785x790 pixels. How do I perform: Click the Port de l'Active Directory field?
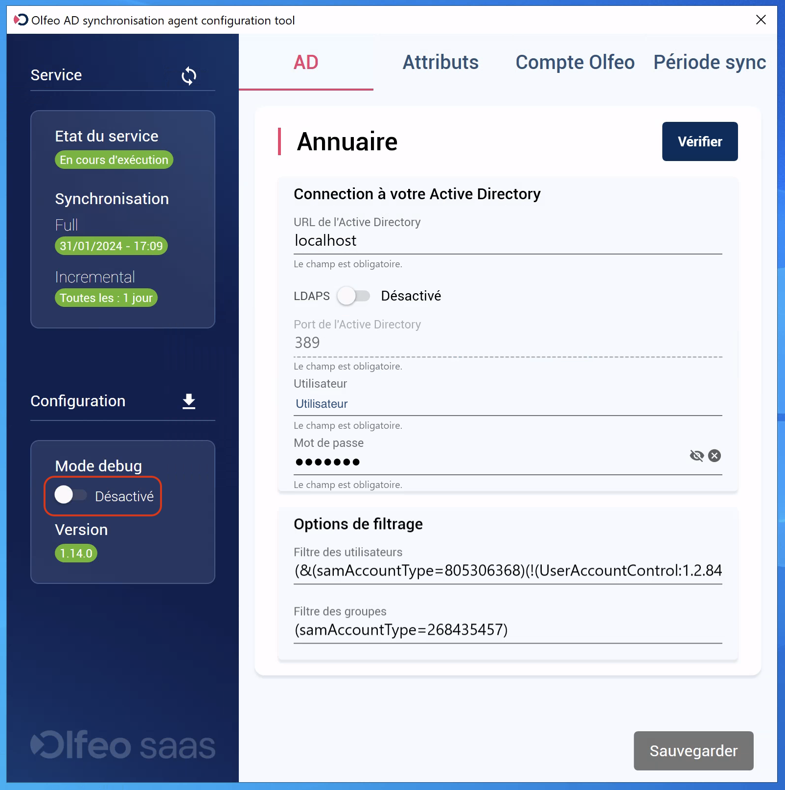(x=507, y=343)
